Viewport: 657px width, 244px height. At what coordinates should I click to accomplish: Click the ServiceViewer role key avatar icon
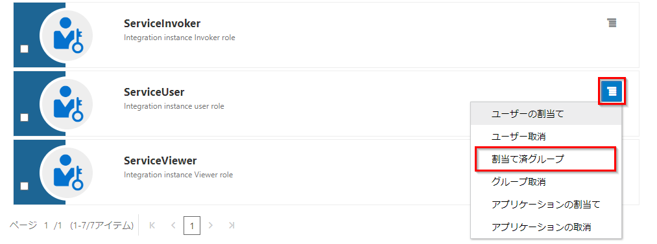(x=66, y=172)
